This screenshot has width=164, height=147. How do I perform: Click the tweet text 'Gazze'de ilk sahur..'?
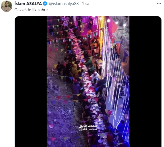coord(32,10)
